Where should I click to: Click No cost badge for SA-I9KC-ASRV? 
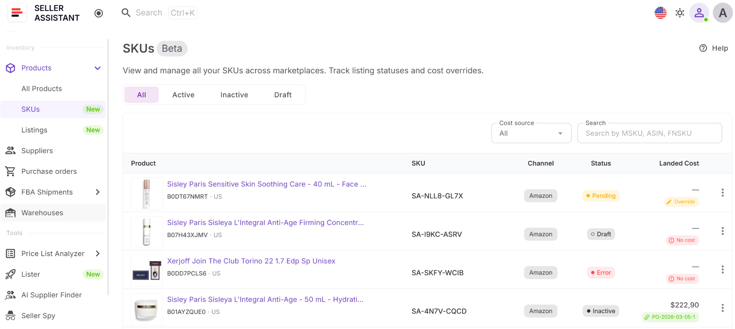(682, 240)
